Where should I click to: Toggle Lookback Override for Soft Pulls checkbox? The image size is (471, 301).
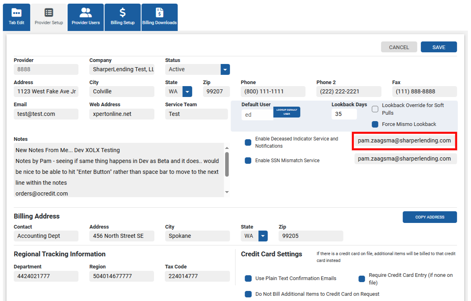375,109
